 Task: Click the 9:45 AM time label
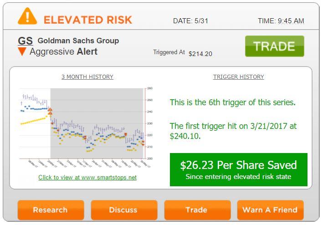[281, 21]
